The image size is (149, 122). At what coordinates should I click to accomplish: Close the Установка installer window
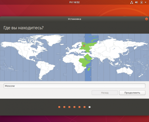(x=147, y=19)
